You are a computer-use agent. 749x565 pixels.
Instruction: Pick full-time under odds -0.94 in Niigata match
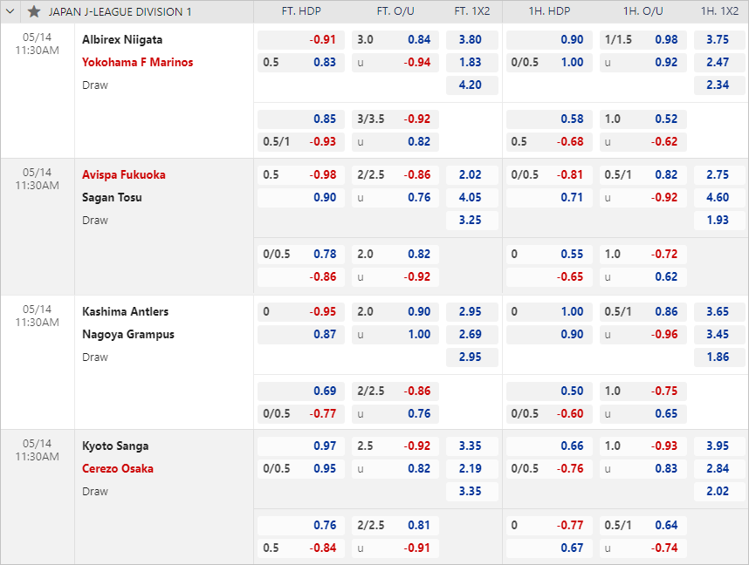[395, 63]
